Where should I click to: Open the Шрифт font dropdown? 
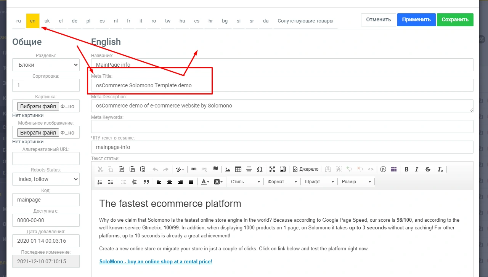(319, 182)
